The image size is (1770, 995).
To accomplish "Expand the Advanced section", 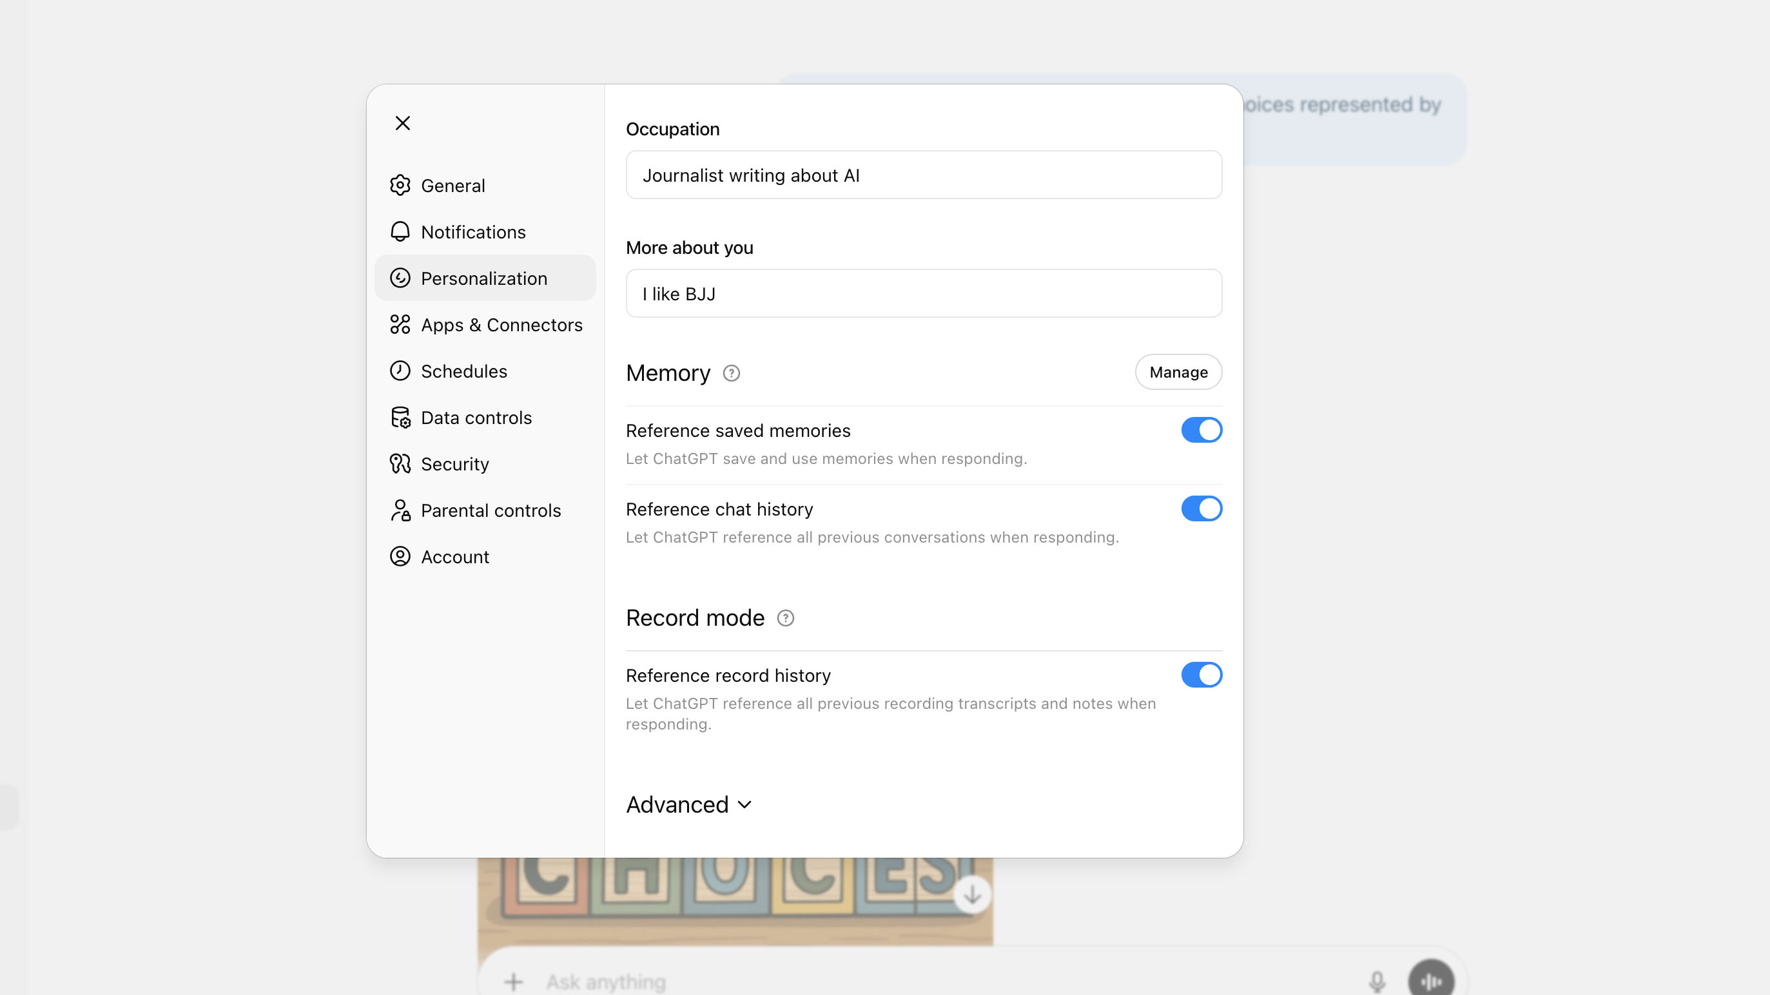I will [688, 805].
